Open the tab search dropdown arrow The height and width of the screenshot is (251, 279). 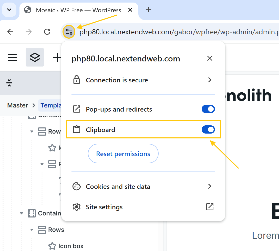pyautogui.click(x=9, y=10)
